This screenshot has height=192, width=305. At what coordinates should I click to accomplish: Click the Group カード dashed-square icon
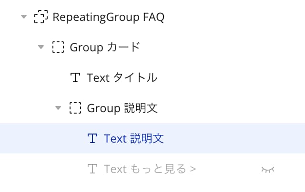pos(58,47)
